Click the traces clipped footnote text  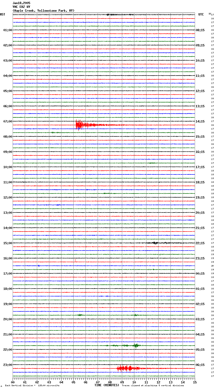[153, 385]
